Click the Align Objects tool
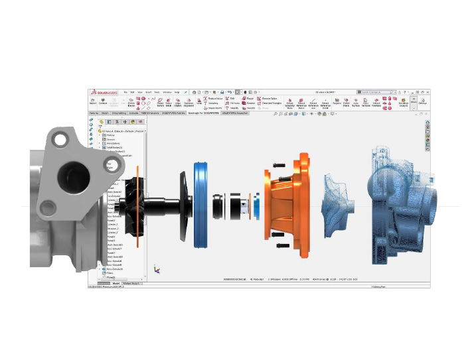This screenshot has height=358, width=472. 178,101
